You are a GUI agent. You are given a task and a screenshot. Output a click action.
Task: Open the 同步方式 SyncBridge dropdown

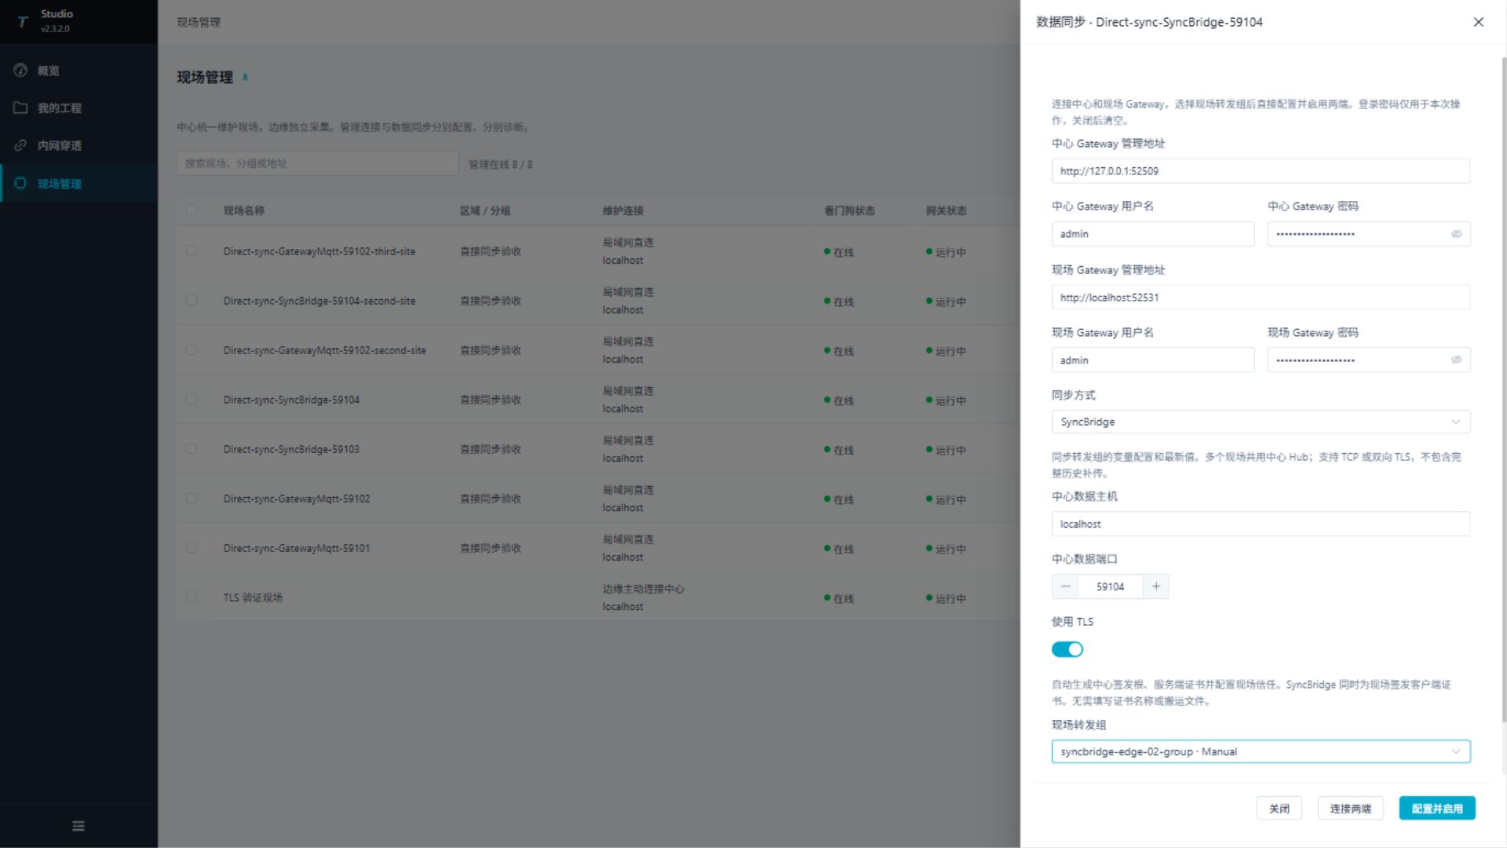pos(1261,422)
